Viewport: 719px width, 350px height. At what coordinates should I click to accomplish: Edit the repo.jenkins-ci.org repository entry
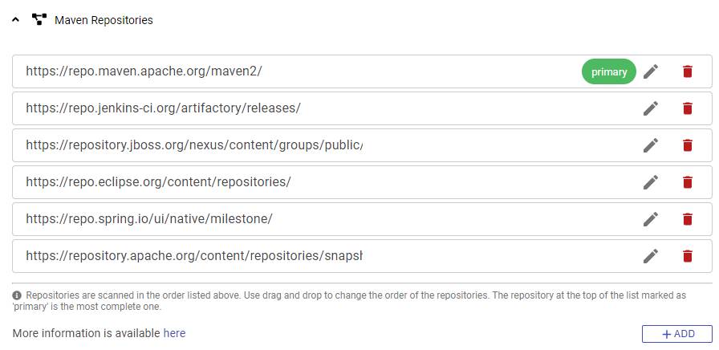[651, 108]
